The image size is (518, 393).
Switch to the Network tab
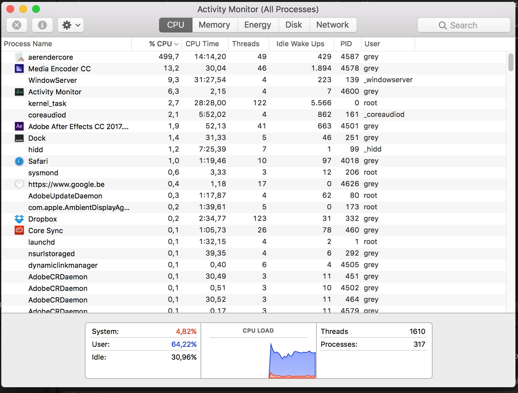(333, 25)
